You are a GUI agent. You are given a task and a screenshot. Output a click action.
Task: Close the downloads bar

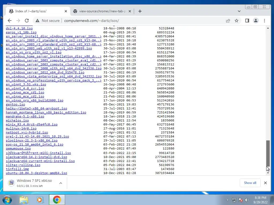[265, 183]
